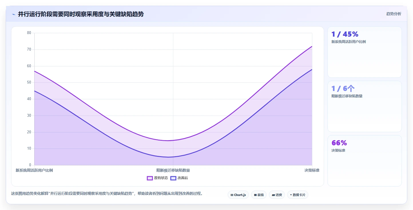Click the 80 y-axis tick label

(x=29, y=33)
